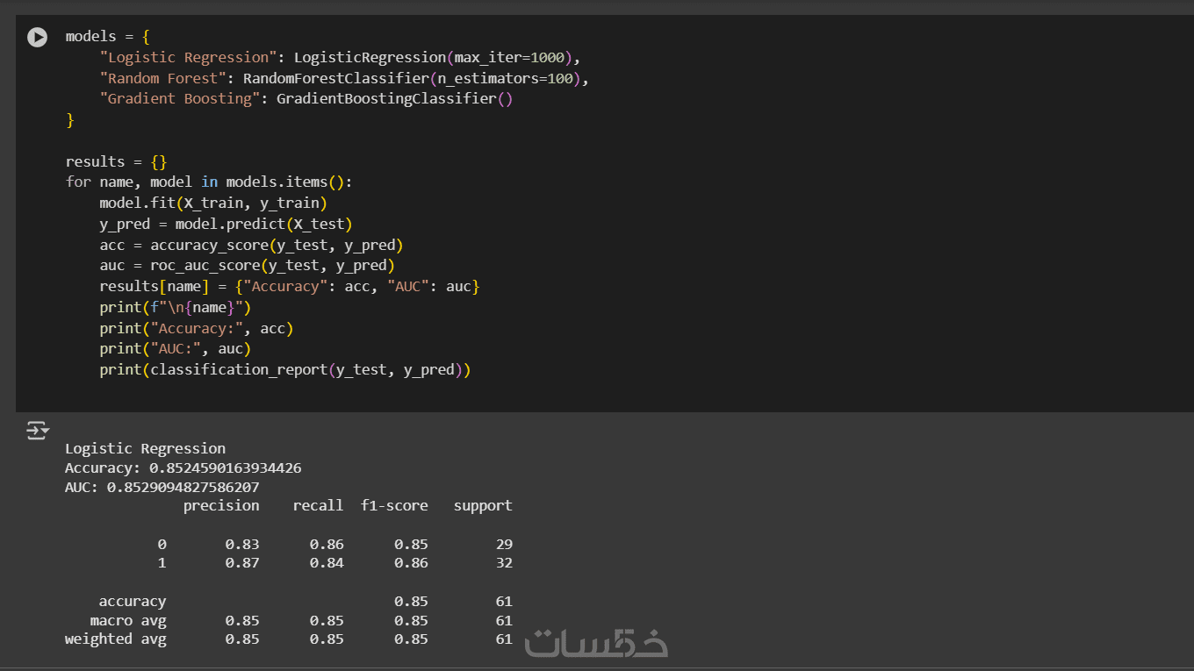The height and width of the screenshot is (671, 1194).
Task: Click the 'for name, model' loop line
Action: coord(208,182)
